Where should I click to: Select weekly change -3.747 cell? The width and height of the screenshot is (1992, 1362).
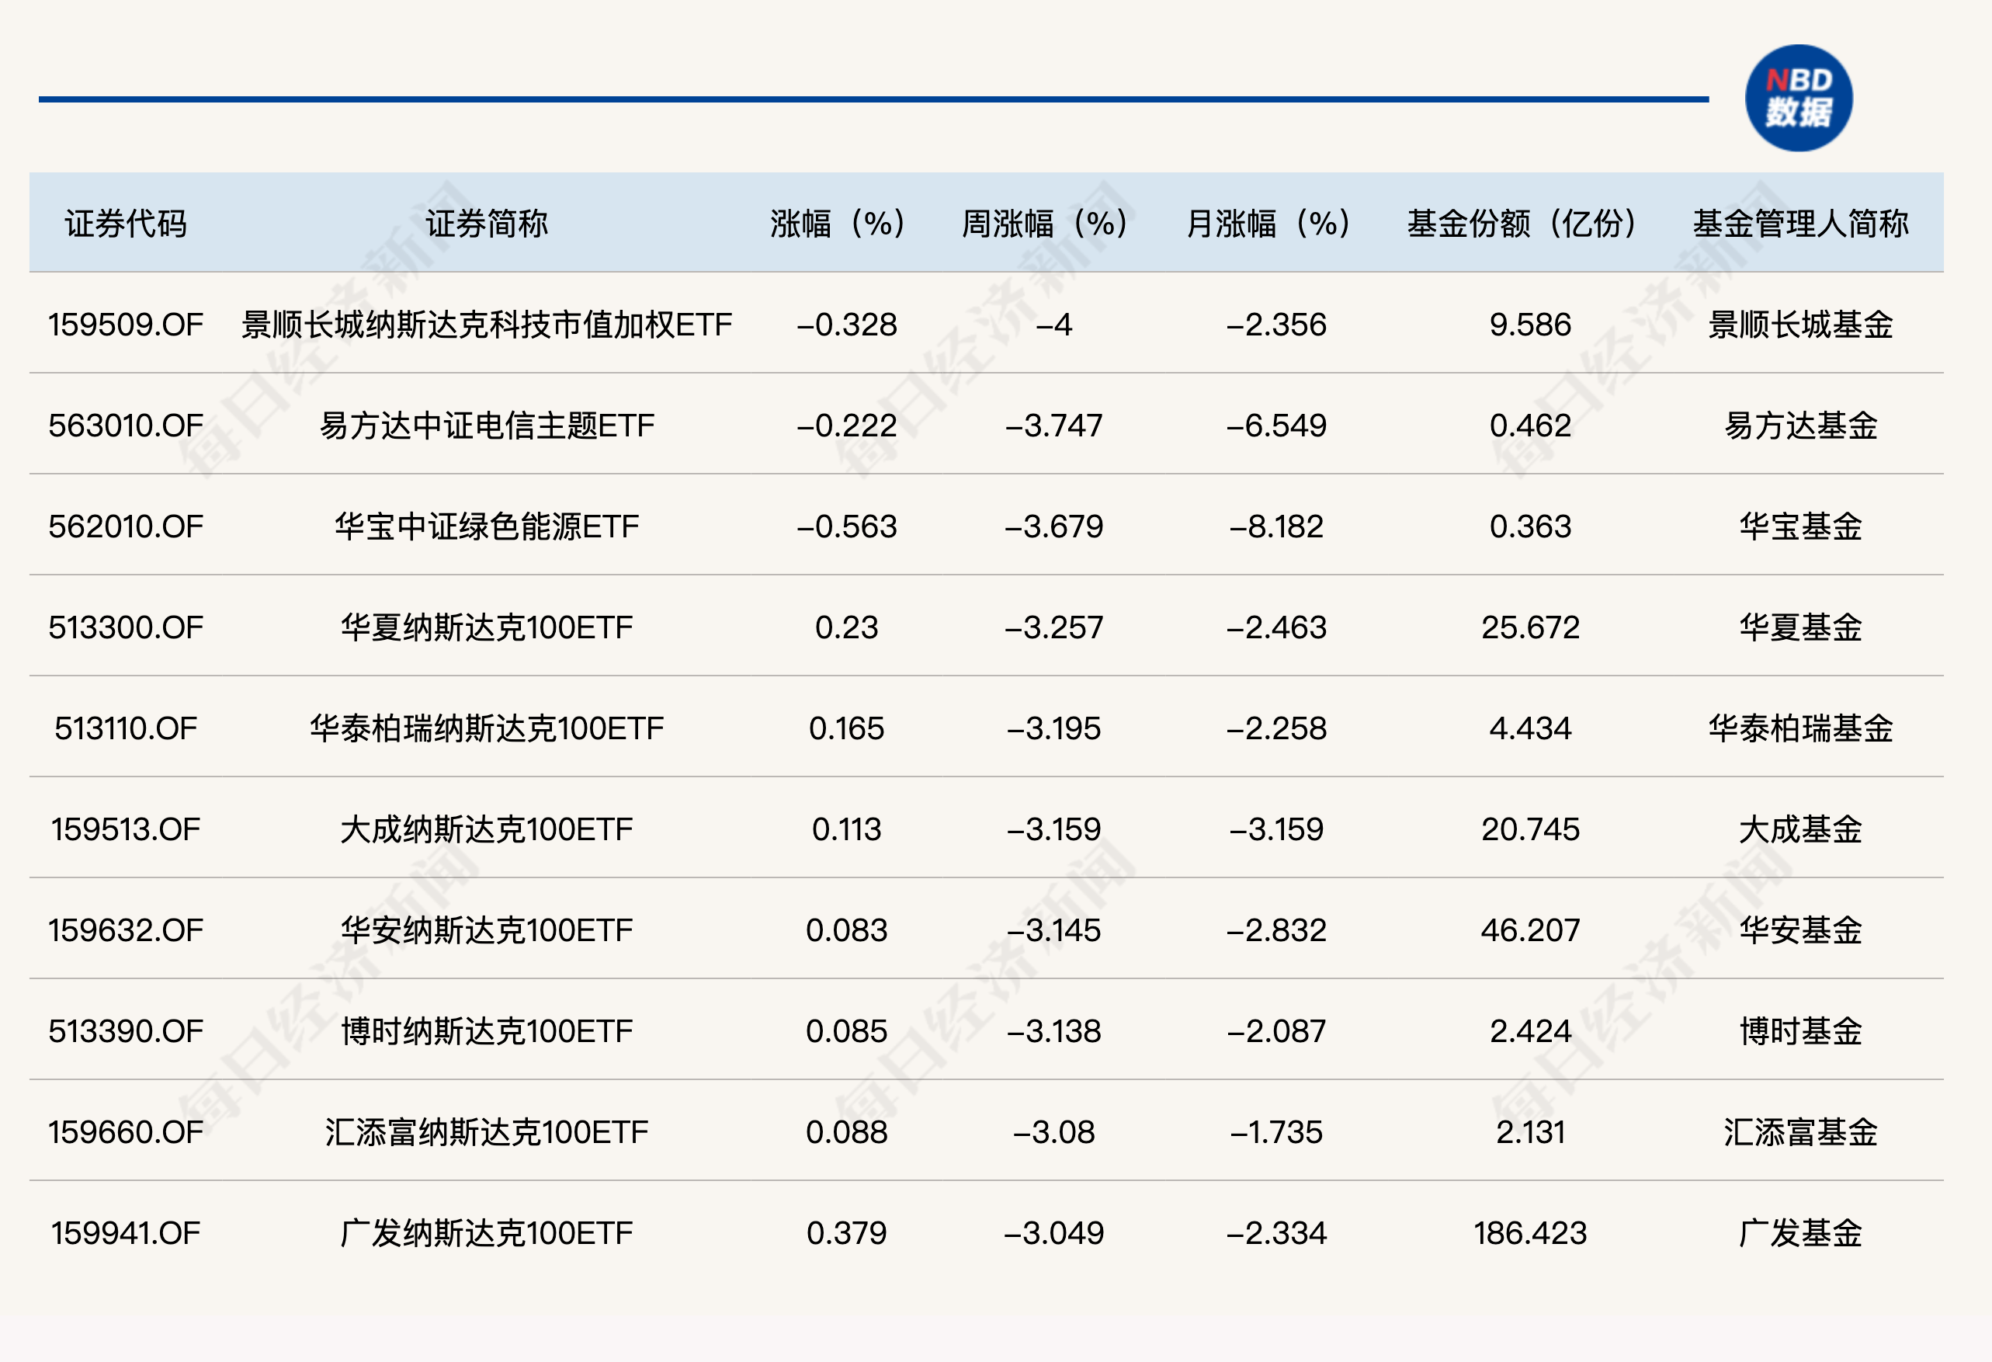[1053, 426]
